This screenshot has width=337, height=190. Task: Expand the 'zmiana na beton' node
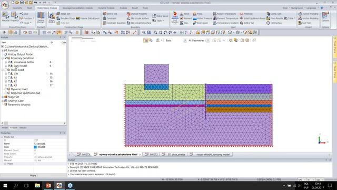click(6, 62)
